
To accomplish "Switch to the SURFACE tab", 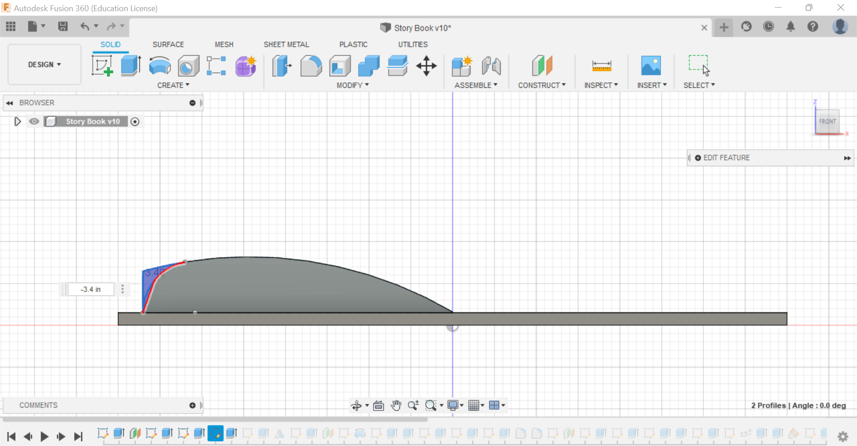I will coord(168,45).
